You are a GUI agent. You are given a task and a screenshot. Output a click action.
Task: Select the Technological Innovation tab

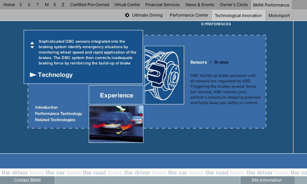pos(238,16)
